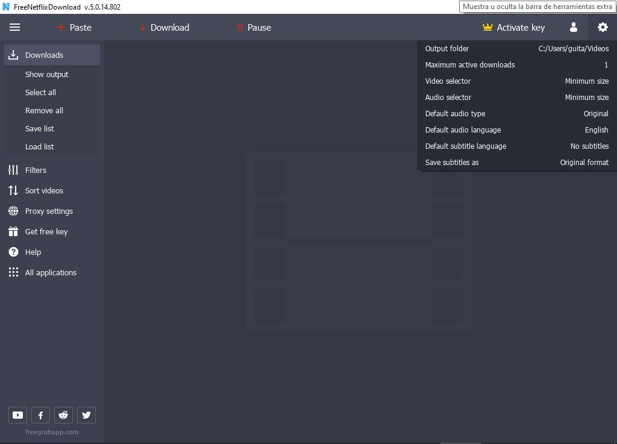
Task: Open the hamburger menu
Action: (x=14, y=27)
